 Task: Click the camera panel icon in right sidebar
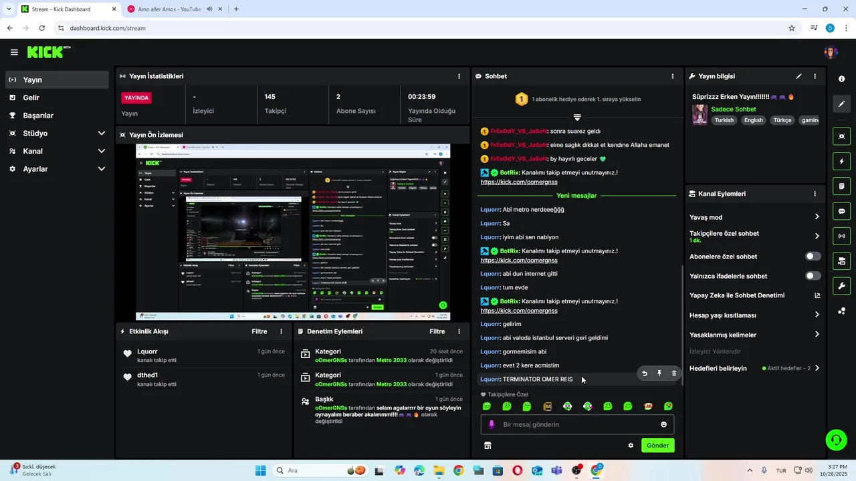pos(841,261)
